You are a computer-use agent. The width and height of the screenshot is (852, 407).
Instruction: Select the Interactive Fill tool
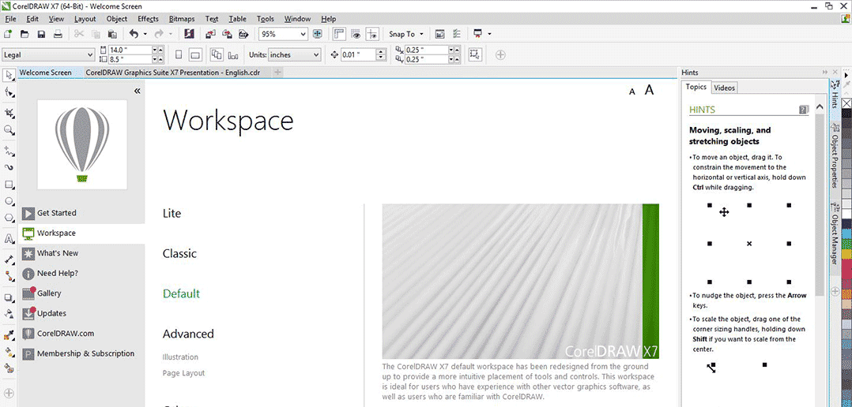coord(9,351)
